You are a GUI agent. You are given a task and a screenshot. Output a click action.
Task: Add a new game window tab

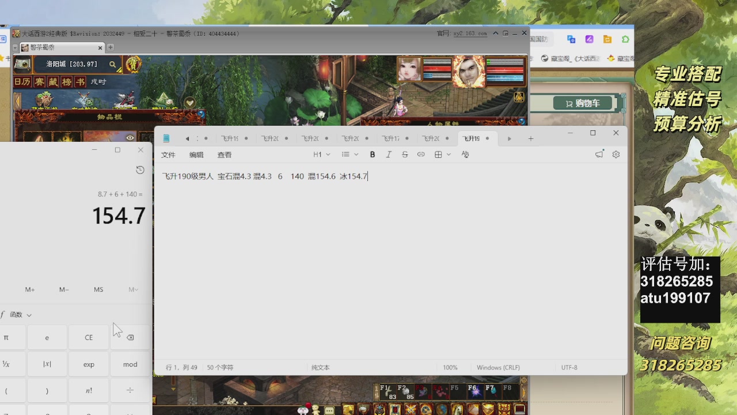click(111, 47)
